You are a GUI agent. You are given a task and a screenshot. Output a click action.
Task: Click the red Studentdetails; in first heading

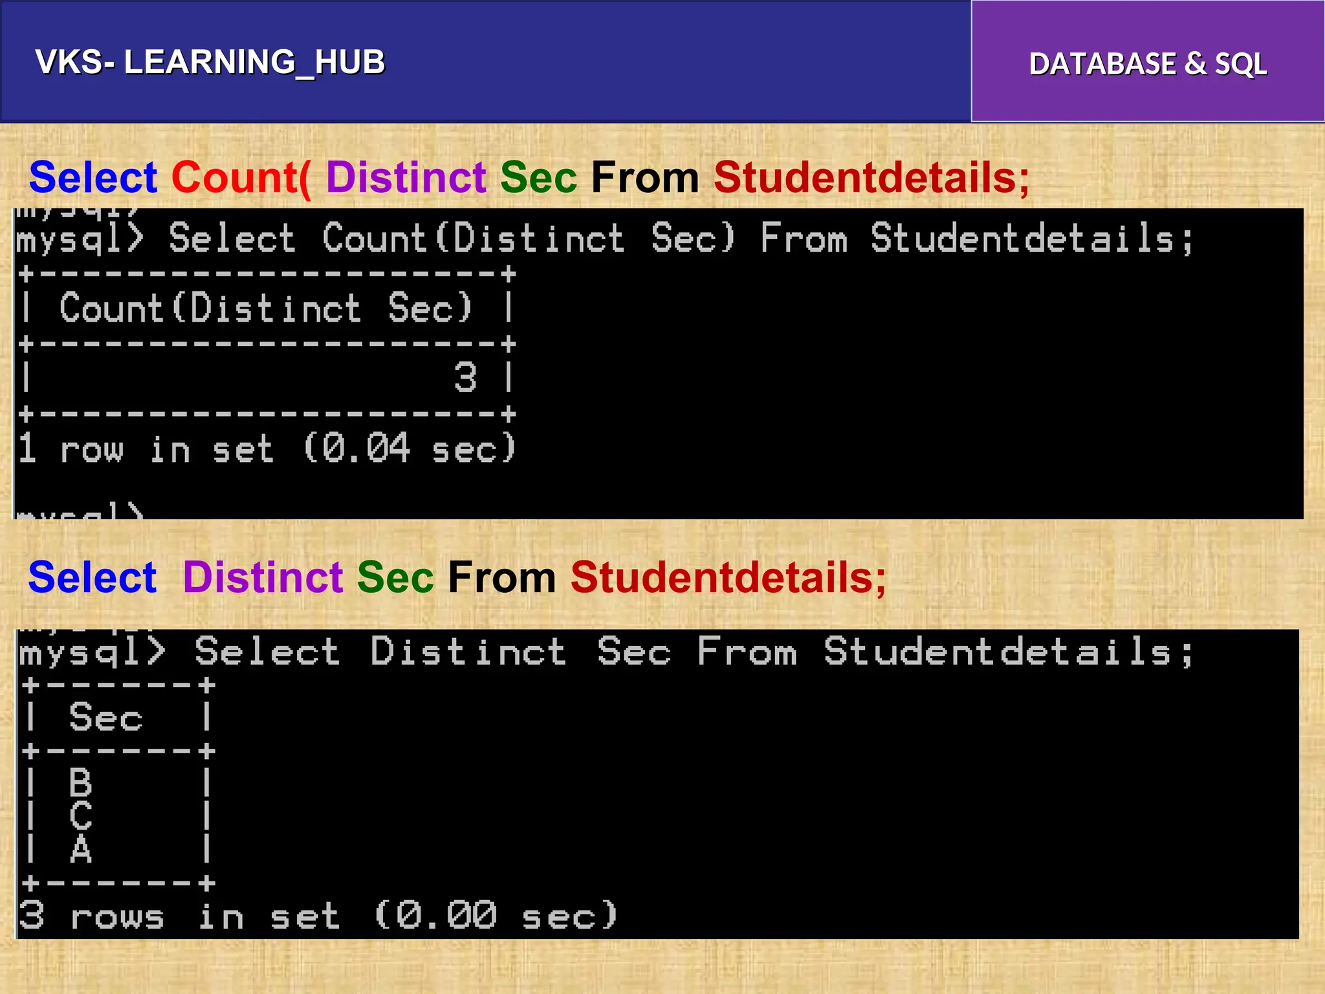[x=871, y=178]
